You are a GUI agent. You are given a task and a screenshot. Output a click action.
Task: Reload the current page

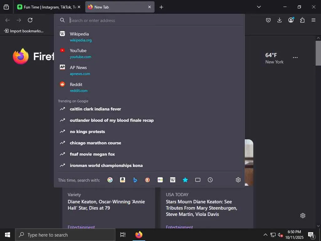coord(30,20)
